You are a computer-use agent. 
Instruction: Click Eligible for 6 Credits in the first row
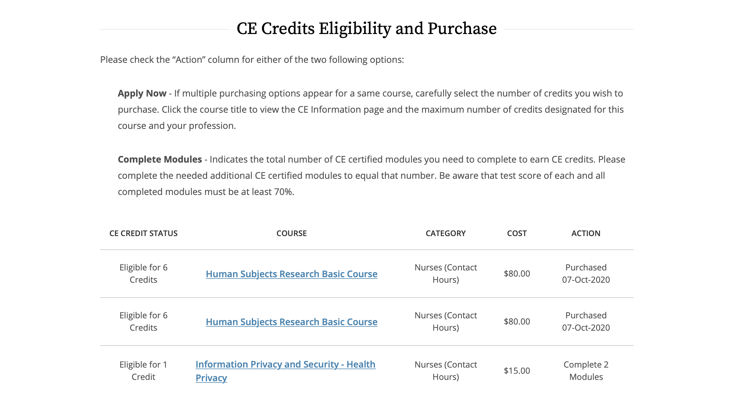tap(144, 273)
